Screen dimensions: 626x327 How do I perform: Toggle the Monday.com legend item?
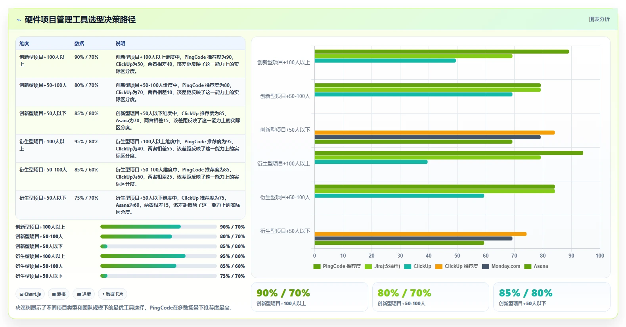tap(501, 267)
